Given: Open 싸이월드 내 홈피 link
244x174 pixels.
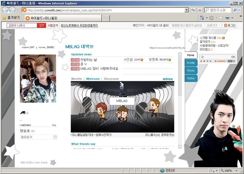Looking at the screenshot, I should pyautogui.click(x=158, y=25).
